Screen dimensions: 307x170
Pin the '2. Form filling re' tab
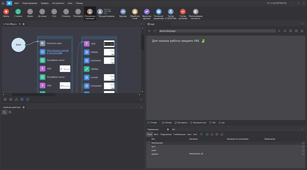[x=20, y=24]
